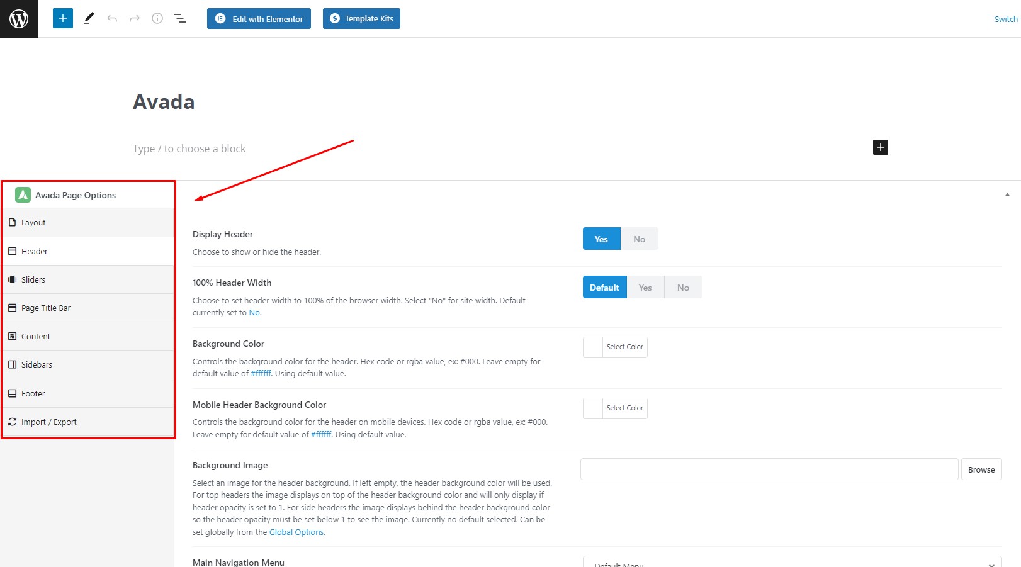Set 100% Header Width to Default

(x=605, y=287)
